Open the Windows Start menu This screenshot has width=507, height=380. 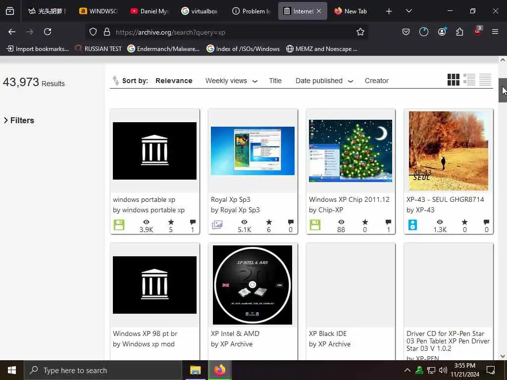click(x=12, y=370)
